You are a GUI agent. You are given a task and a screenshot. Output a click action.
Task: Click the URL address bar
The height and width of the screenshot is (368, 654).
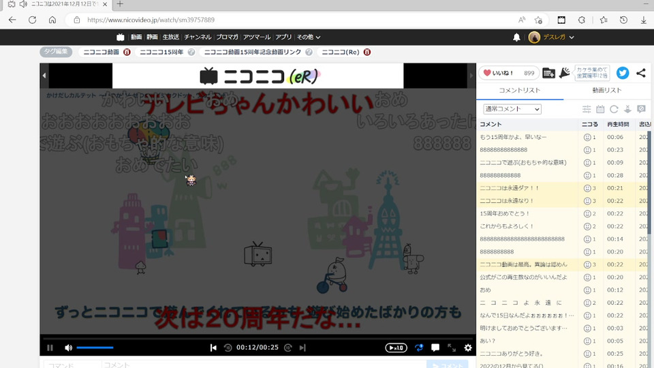pos(292,20)
